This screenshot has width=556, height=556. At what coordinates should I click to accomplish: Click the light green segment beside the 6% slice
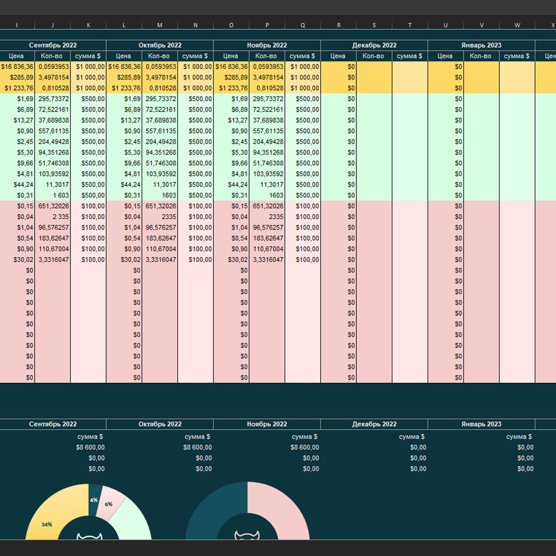[x=131, y=522]
